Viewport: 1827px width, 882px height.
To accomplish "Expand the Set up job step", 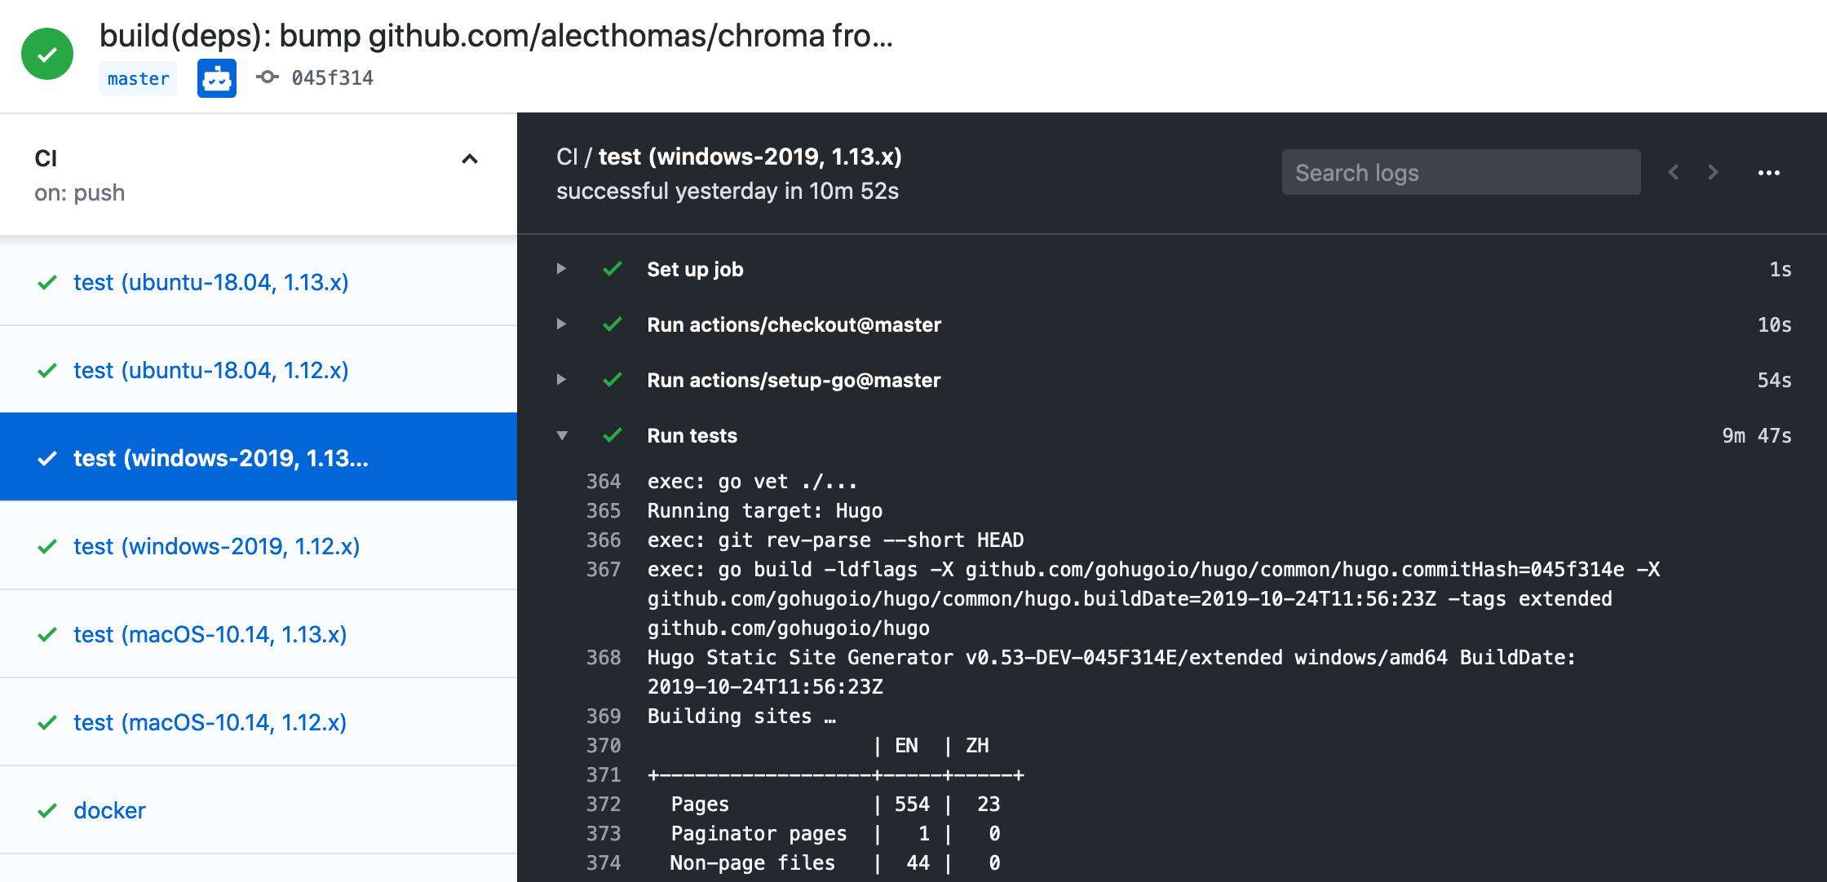I will tap(561, 269).
